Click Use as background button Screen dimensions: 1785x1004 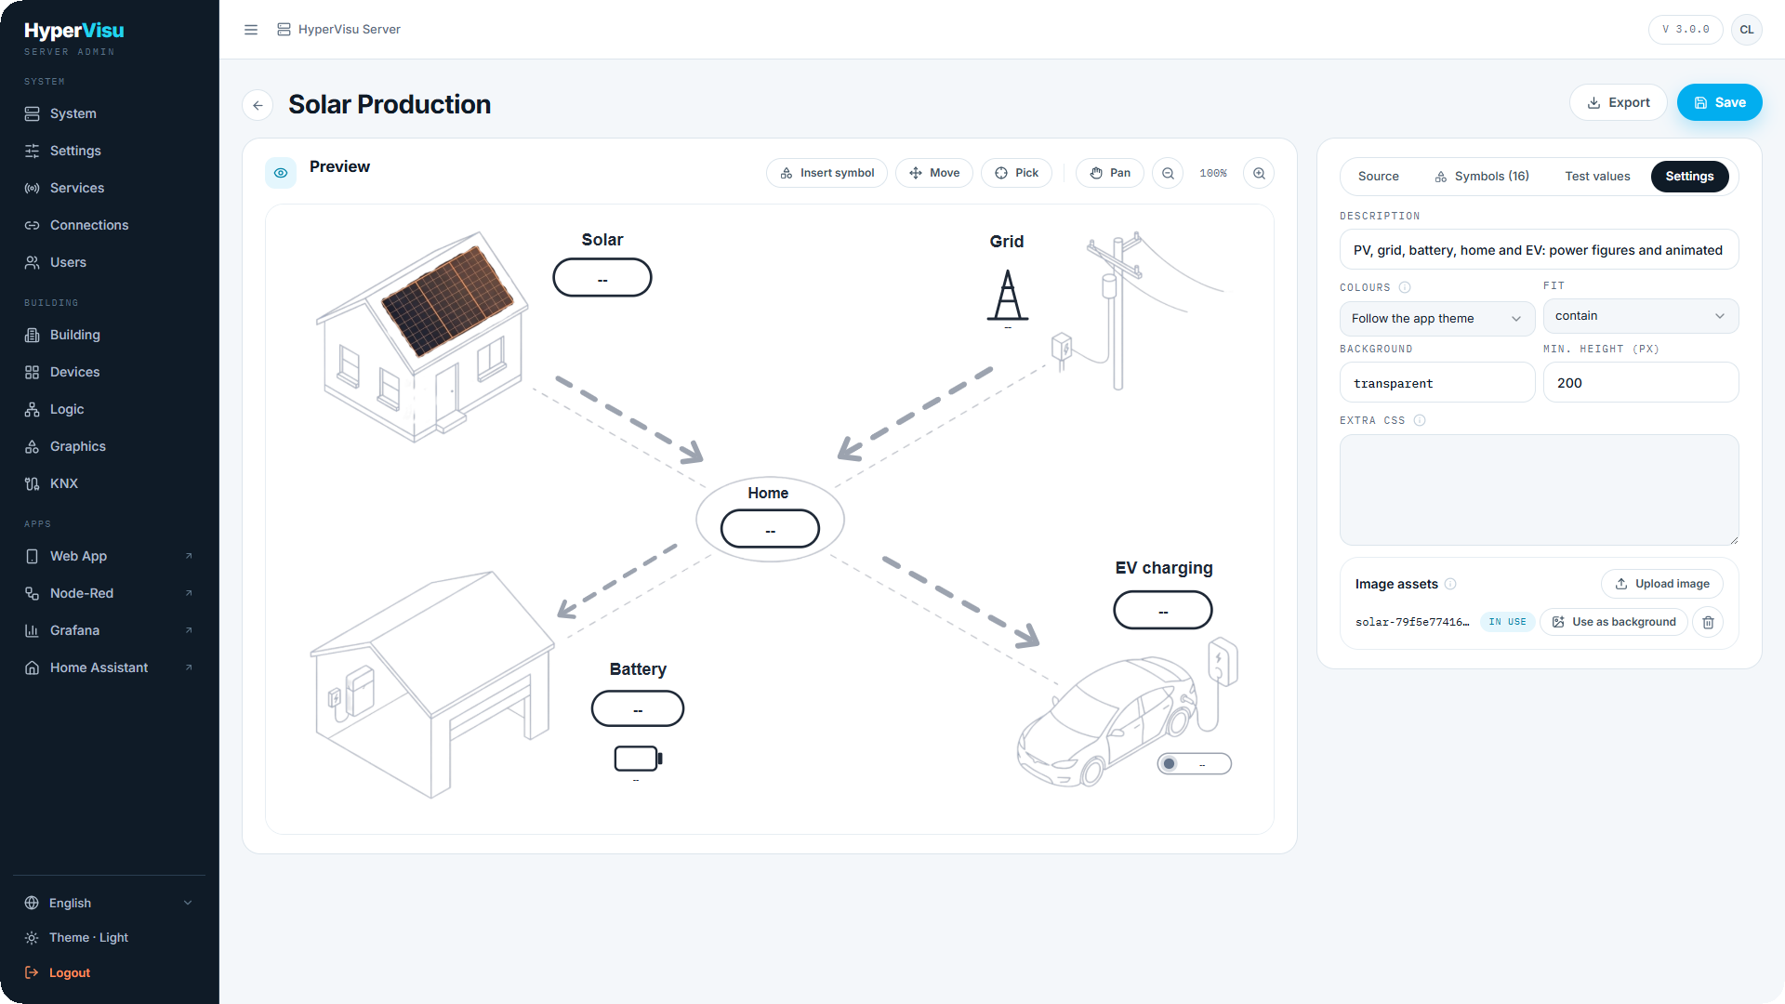point(1613,622)
